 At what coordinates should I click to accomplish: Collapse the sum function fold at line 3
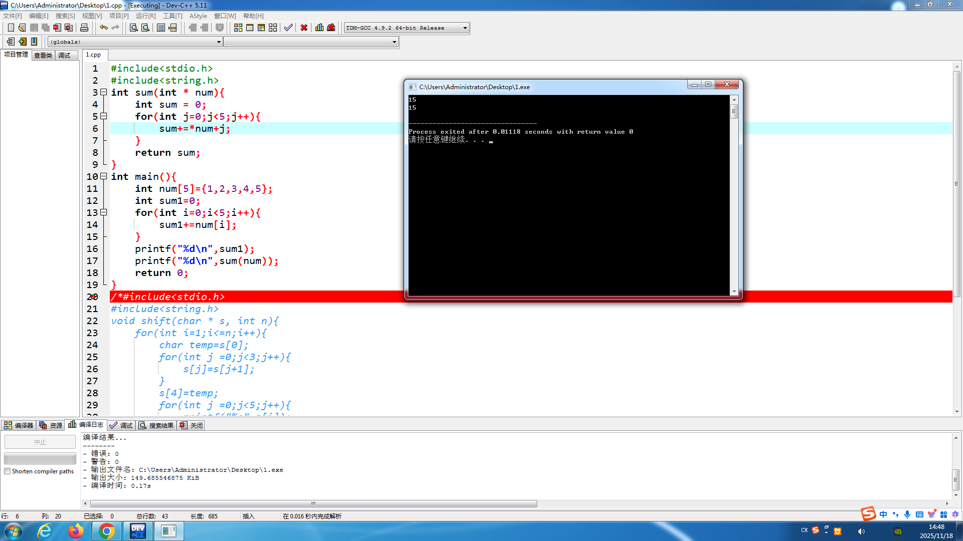pyautogui.click(x=104, y=92)
